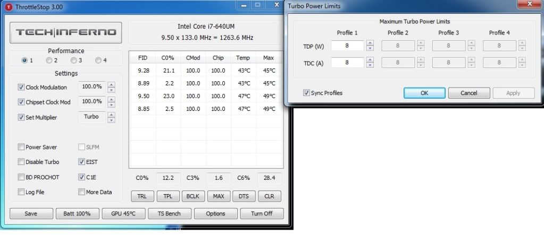Decrease Clock Modulation with down arrow
This screenshot has height=235, width=544.
[111, 90]
